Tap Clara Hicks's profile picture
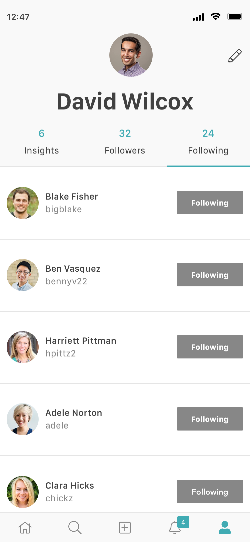 point(23,492)
